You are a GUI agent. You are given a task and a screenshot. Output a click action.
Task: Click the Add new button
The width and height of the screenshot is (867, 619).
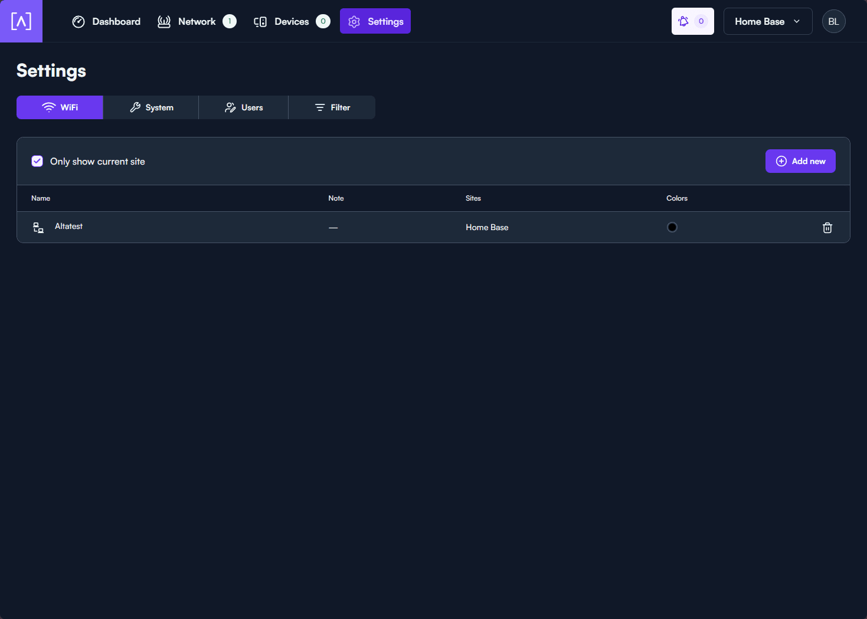pos(800,161)
